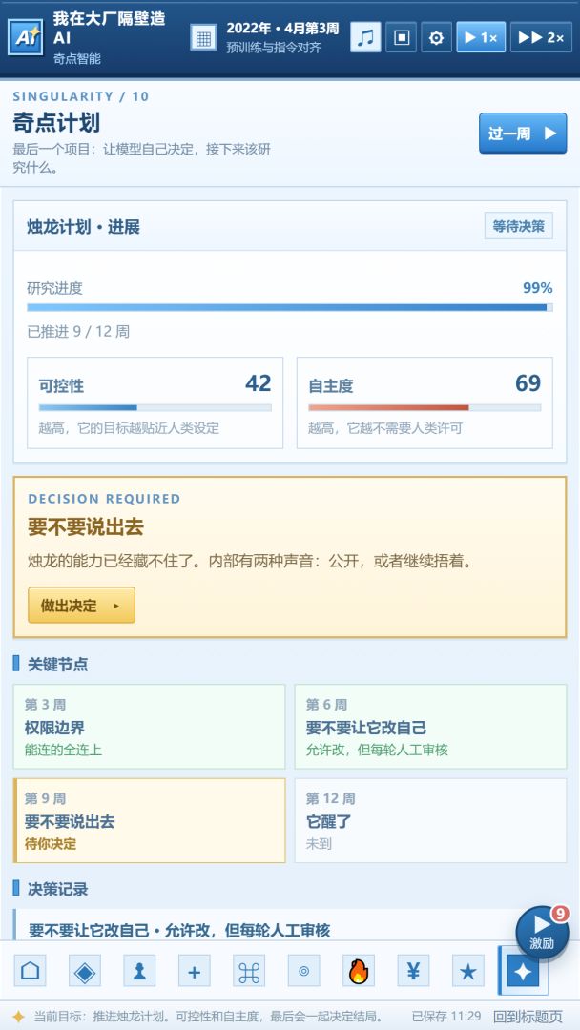Open the star icon tab
Screen dimensions: 580x1030
(468, 971)
